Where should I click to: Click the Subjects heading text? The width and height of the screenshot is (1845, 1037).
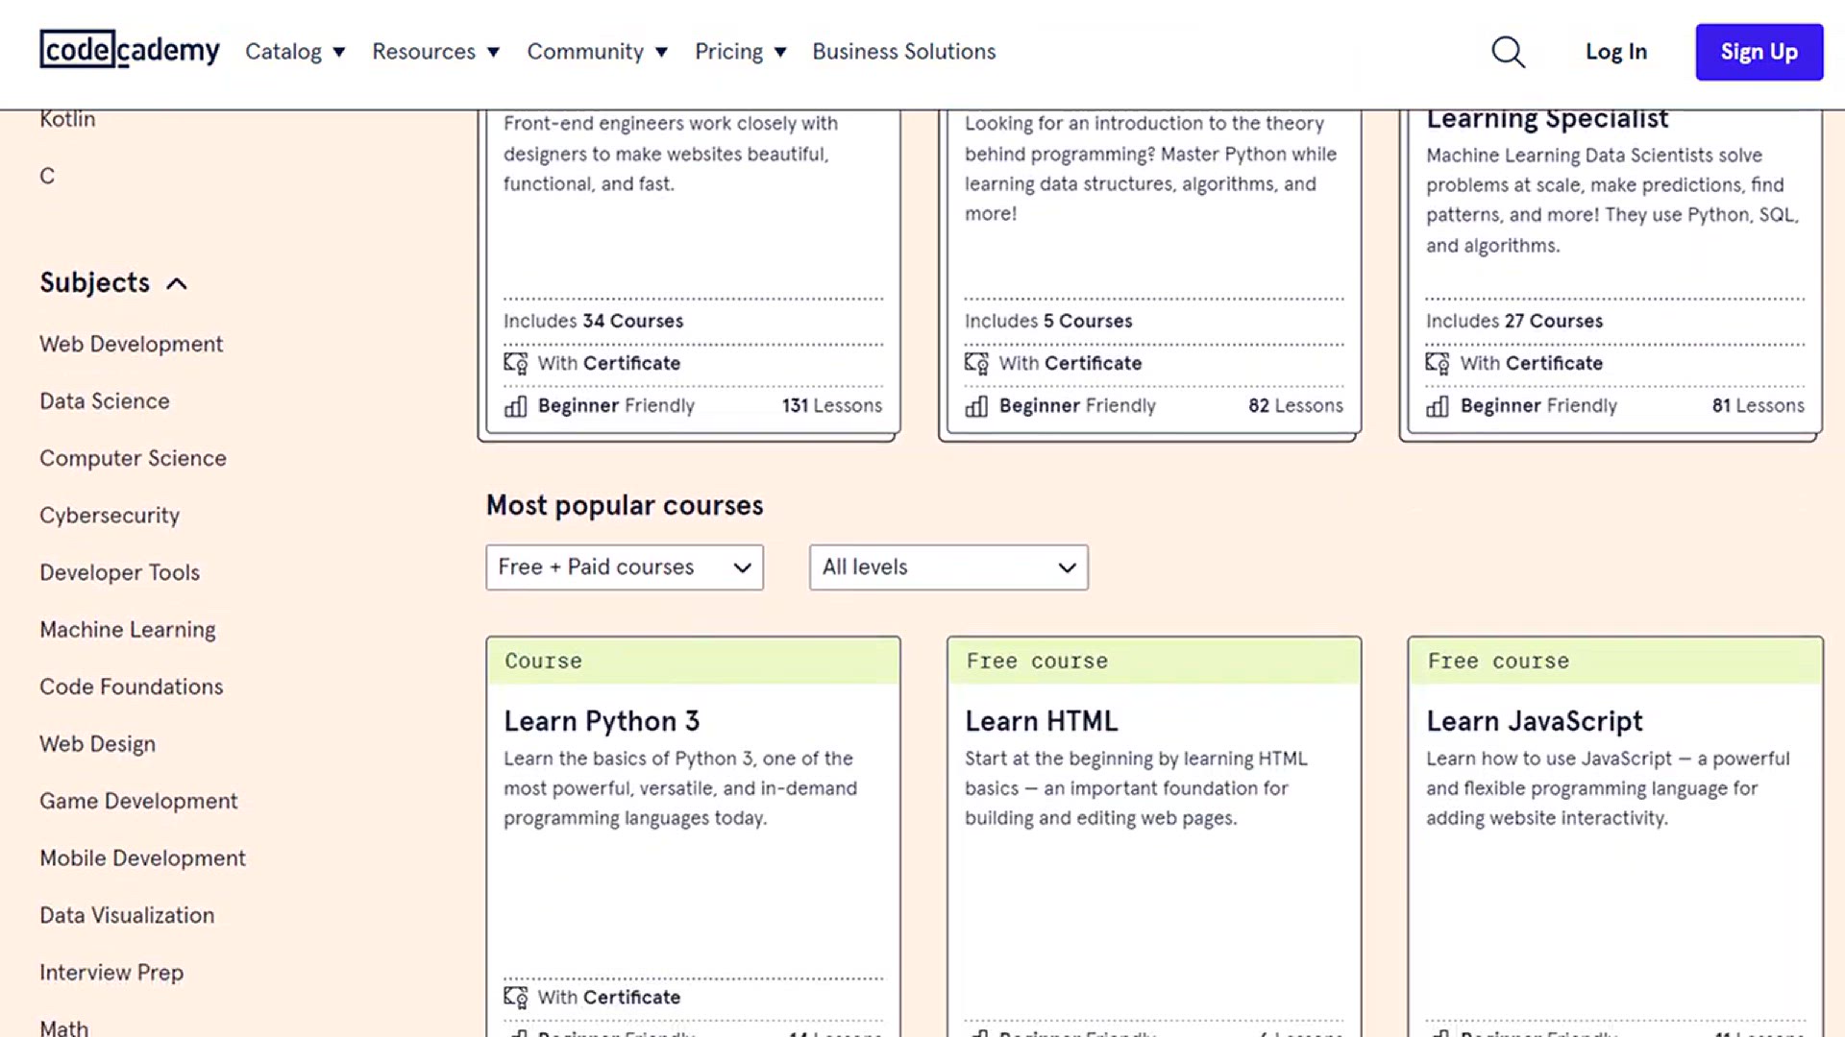(x=94, y=283)
